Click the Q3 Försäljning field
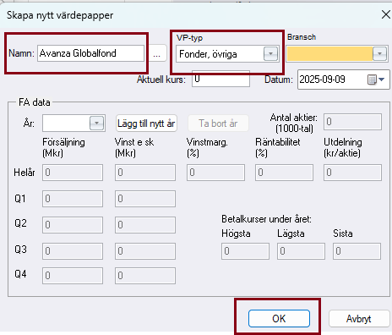This screenshot has height=335, width=392. pyautogui.click(x=73, y=251)
